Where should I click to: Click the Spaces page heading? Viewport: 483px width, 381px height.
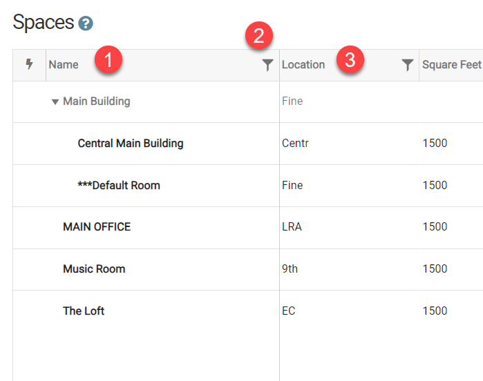click(x=44, y=23)
